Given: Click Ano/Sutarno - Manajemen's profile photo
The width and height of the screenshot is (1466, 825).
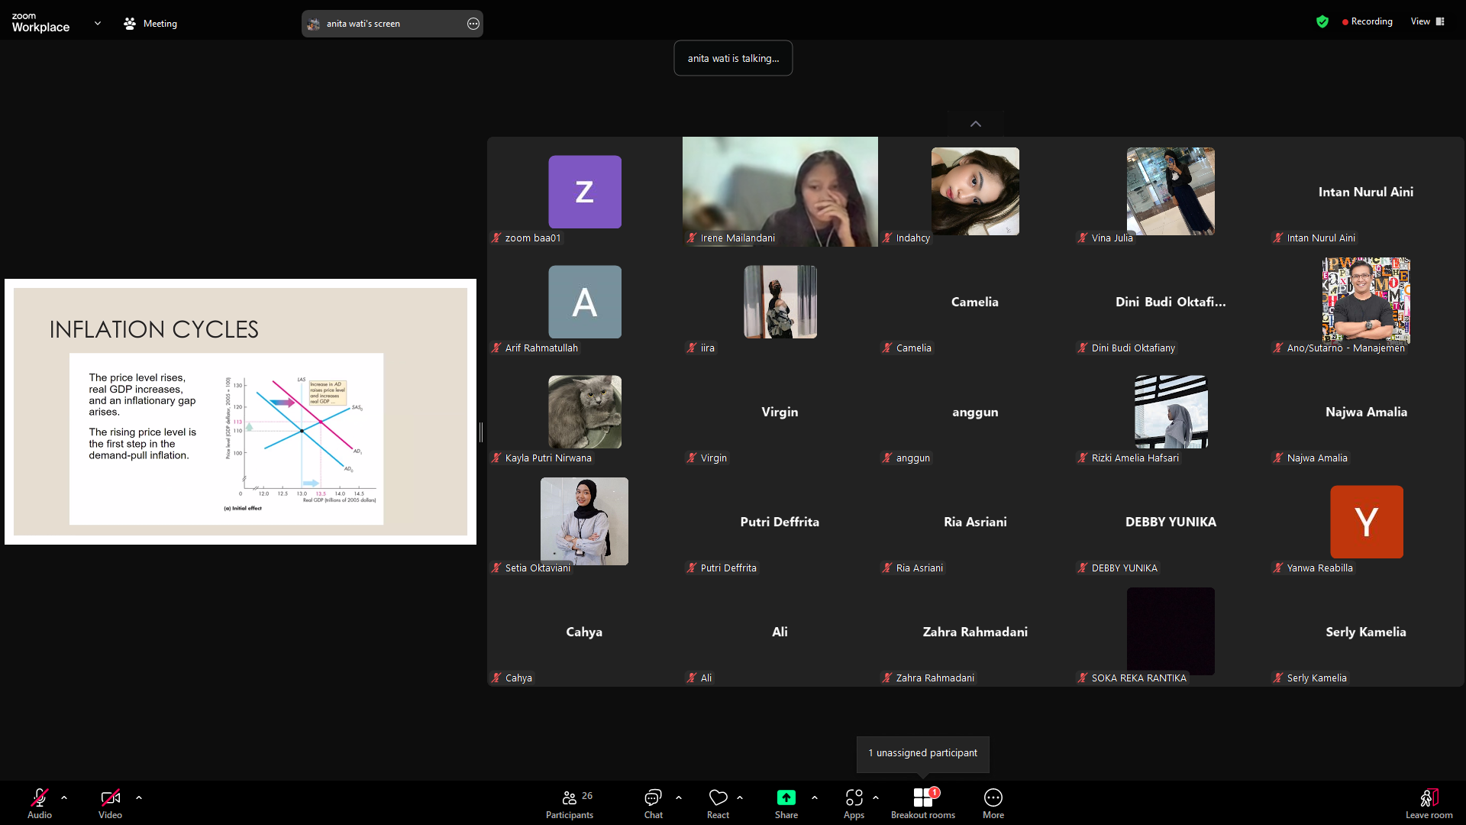Looking at the screenshot, I should click(x=1366, y=299).
